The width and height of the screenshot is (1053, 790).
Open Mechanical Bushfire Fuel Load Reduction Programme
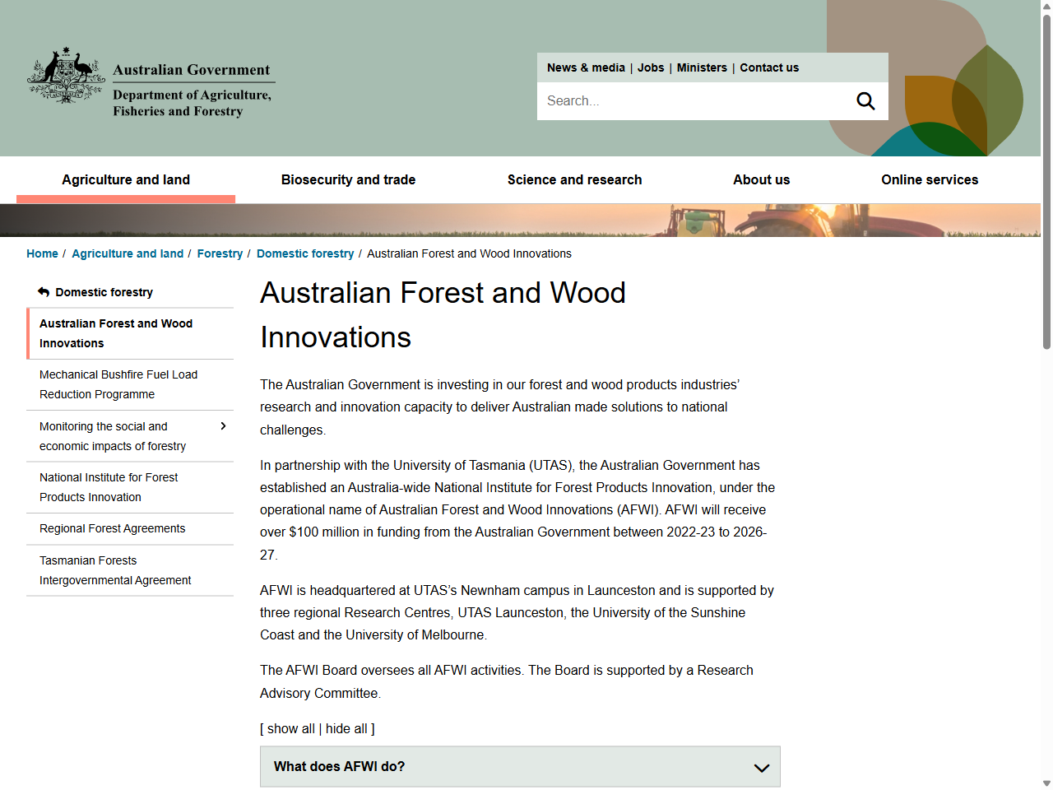click(130, 384)
